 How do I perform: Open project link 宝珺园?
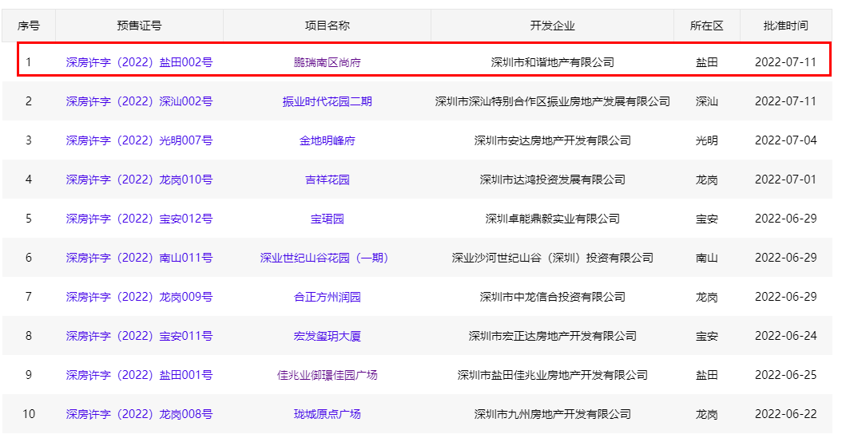point(327,219)
